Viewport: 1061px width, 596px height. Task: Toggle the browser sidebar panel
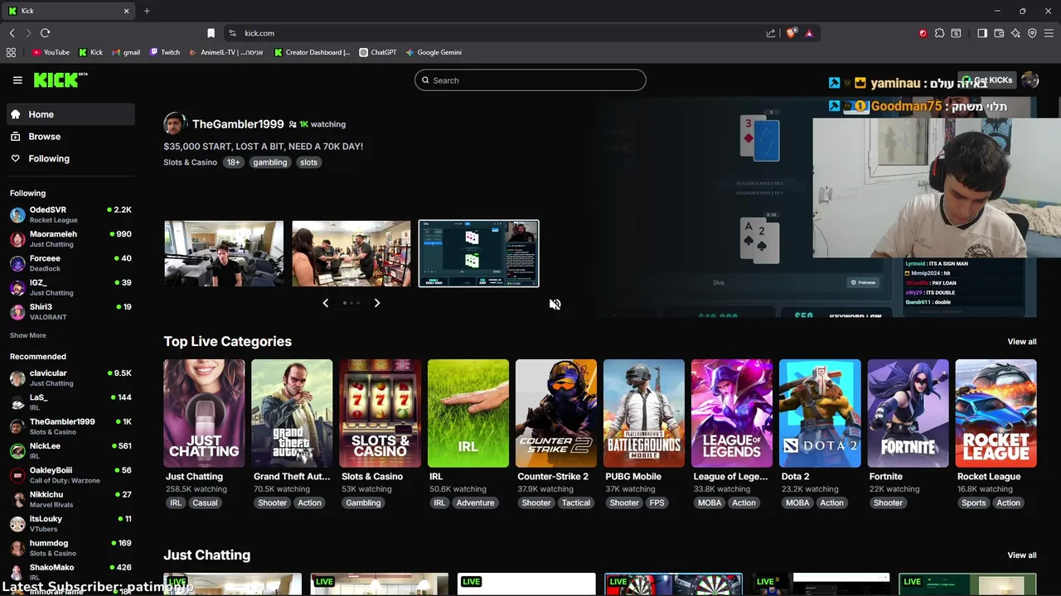982,33
